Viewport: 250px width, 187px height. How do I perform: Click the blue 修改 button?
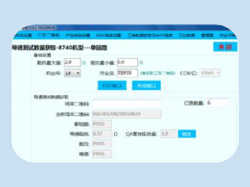[187, 133]
